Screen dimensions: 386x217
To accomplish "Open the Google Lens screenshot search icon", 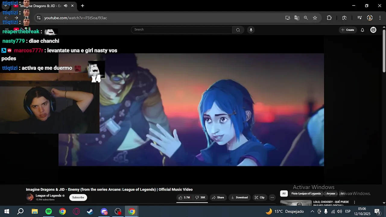I will [x=344, y=18].
